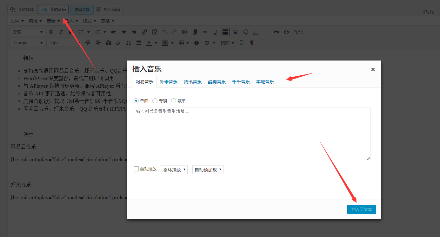Click the music address text area
This screenshot has height=237, width=440.
[252, 133]
